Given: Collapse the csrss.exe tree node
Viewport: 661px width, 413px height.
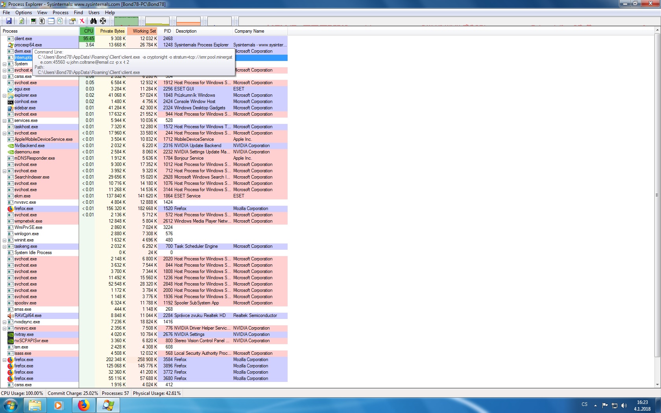Looking at the screenshot, I should pos(4,76).
